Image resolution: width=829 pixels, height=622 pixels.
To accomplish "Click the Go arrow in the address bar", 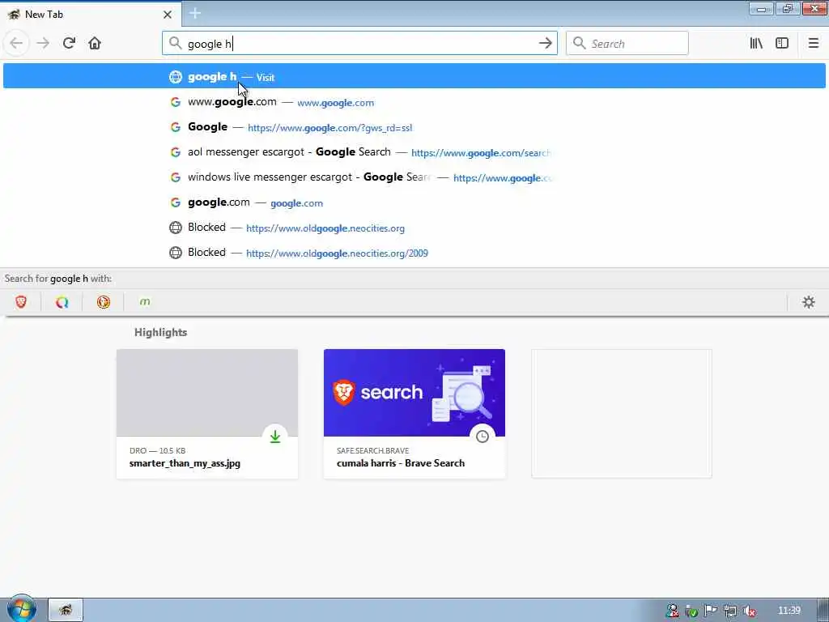I will click(545, 44).
